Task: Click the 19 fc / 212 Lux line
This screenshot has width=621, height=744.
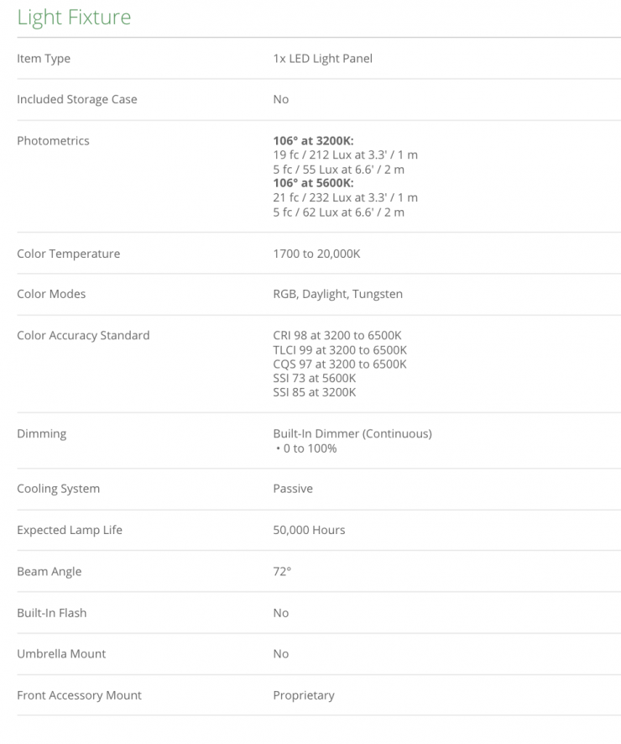Action: click(345, 155)
